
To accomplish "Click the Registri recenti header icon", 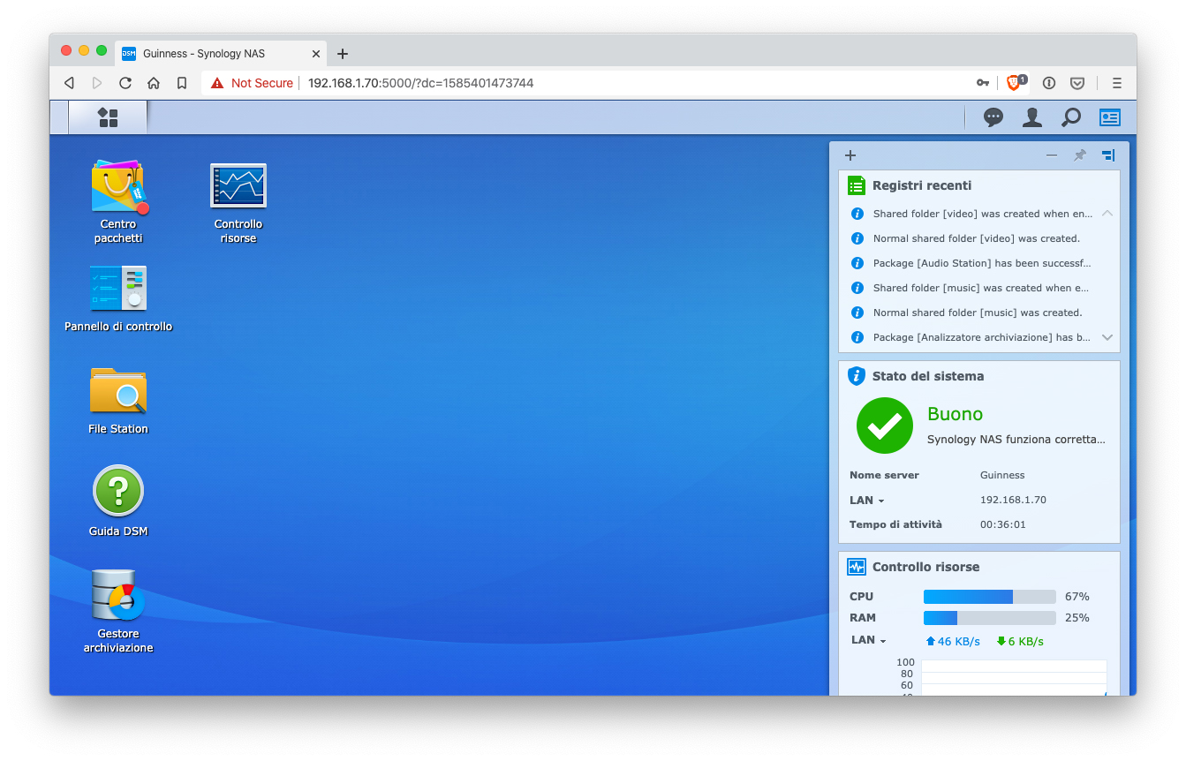I will pos(857,185).
